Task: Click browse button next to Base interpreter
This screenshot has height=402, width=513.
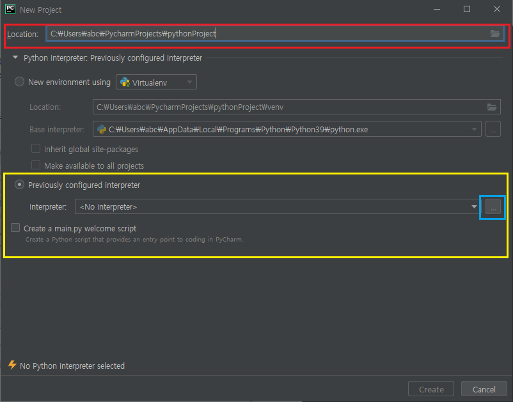Action: click(x=493, y=129)
